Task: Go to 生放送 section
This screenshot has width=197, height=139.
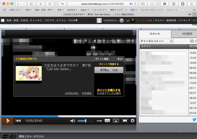Action: (x=24, y=20)
